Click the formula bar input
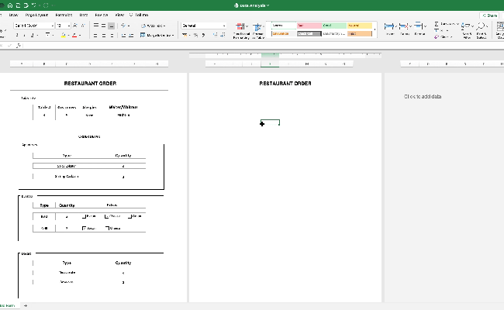 coord(264,46)
